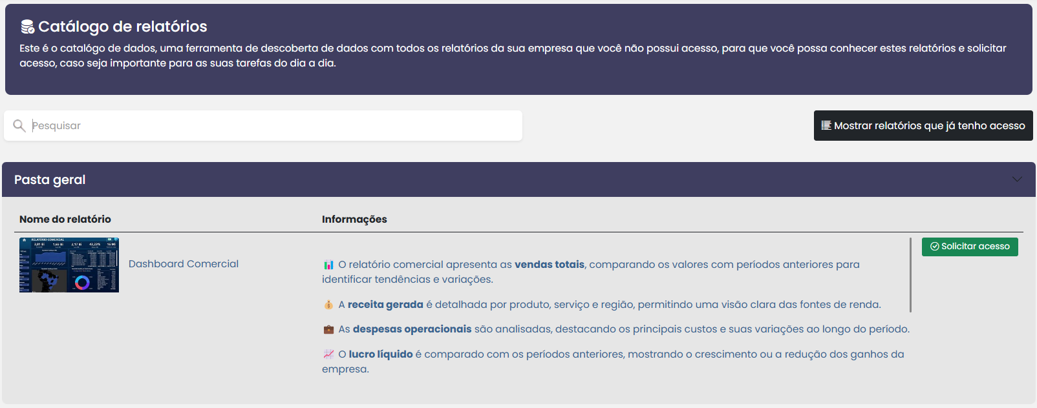Screen dimensions: 1037x408
Task: Open the Dashboard Comercial preview thumbnail
Action: point(69,265)
